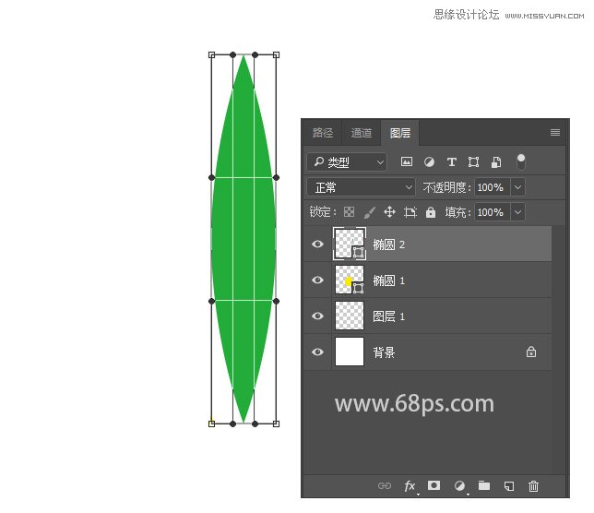
Task: Click the top-right warp corner handle
Action: 276,55
